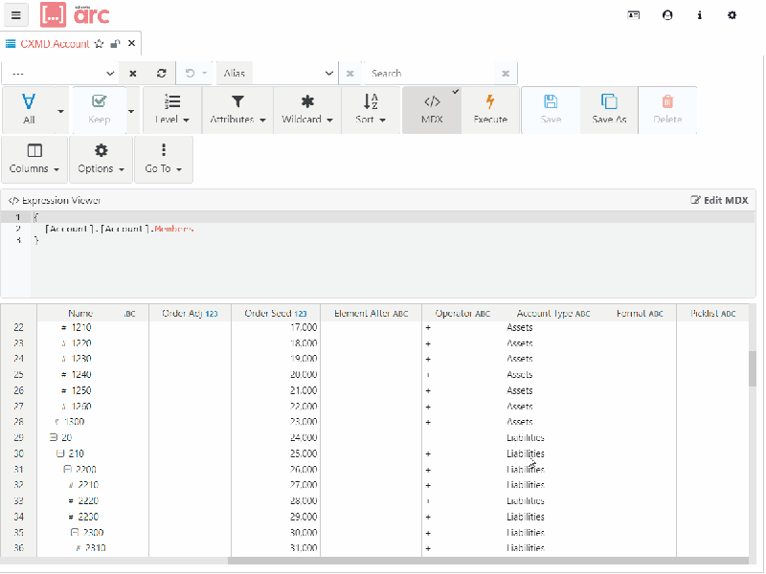Click Order Seed value 25.000

tap(304, 453)
